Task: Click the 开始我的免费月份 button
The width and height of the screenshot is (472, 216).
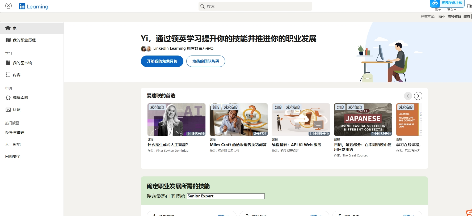Action: [x=162, y=61]
